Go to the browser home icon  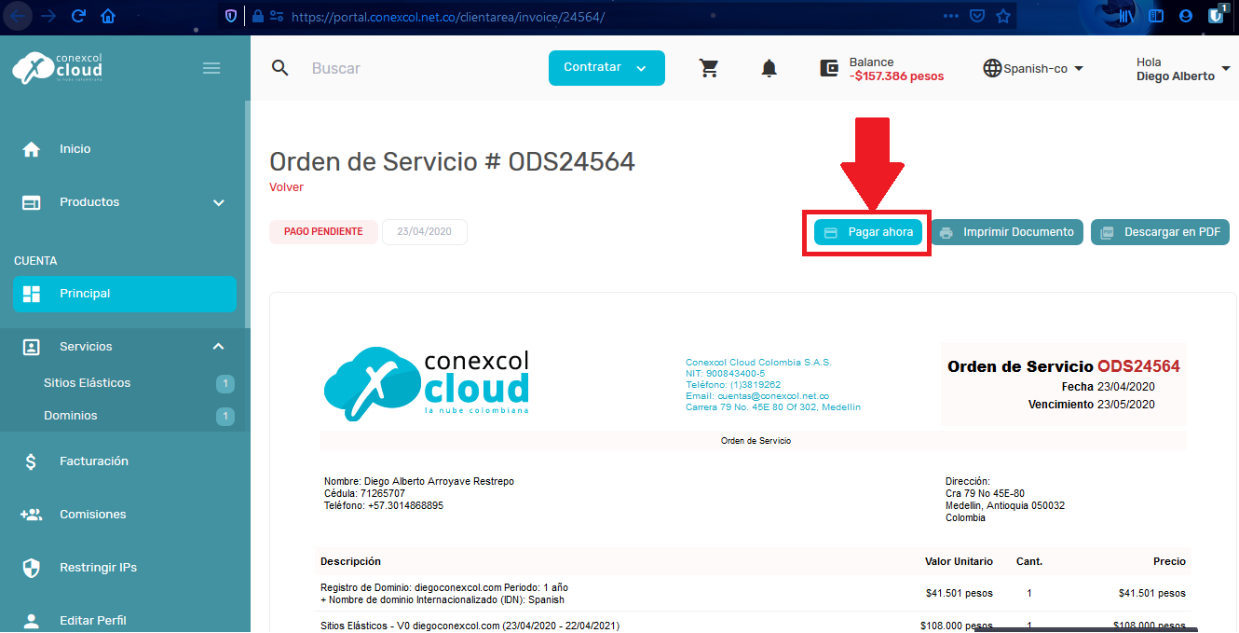click(x=108, y=16)
